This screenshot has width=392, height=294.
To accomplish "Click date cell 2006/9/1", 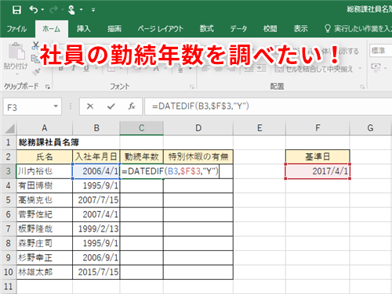I will 96,258.
